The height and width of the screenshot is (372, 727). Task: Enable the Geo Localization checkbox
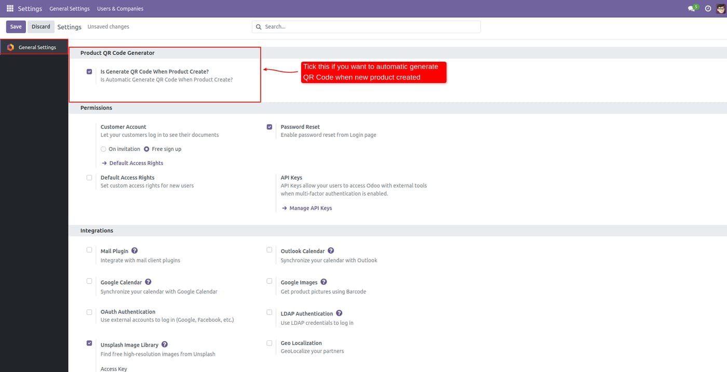pyautogui.click(x=270, y=343)
